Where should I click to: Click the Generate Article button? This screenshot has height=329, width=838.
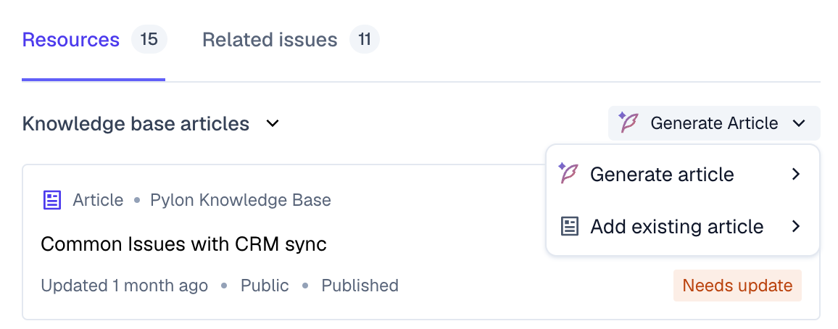click(714, 123)
